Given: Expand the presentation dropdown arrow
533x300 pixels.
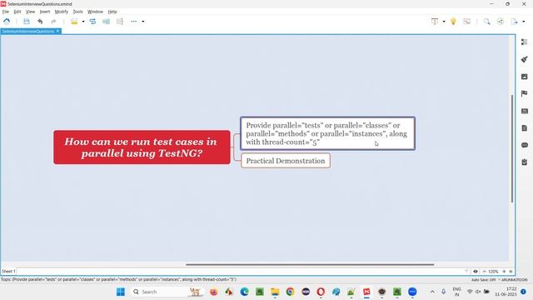Looking at the screenshot, I should coord(444,22).
